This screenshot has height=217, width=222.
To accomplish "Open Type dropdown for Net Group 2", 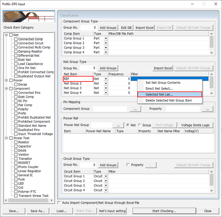I will coord(106,84).
